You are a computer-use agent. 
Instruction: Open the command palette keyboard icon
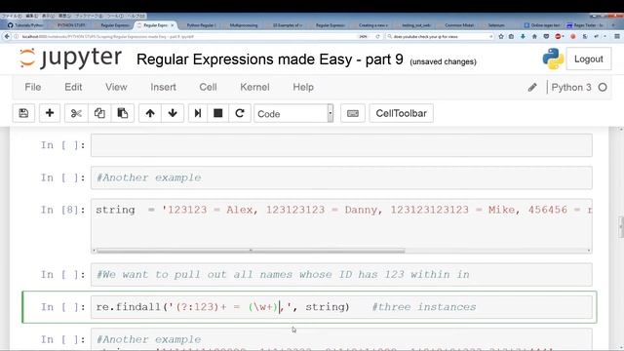[353, 113]
